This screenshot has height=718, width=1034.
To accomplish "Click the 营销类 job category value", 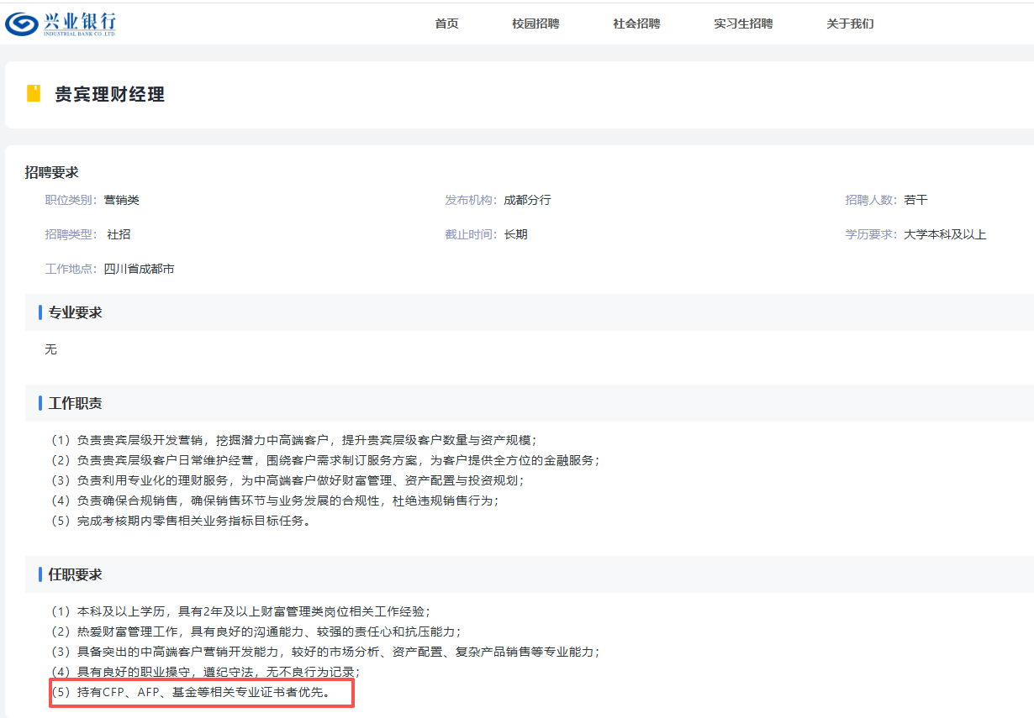I will coord(122,200).
